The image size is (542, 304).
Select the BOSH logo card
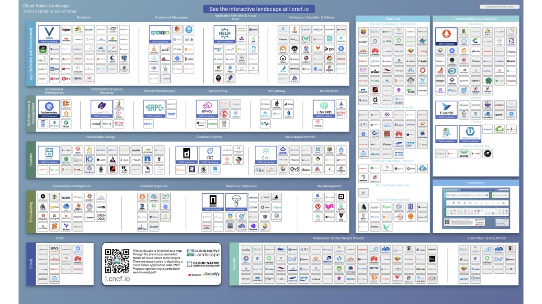coord(66,197)
